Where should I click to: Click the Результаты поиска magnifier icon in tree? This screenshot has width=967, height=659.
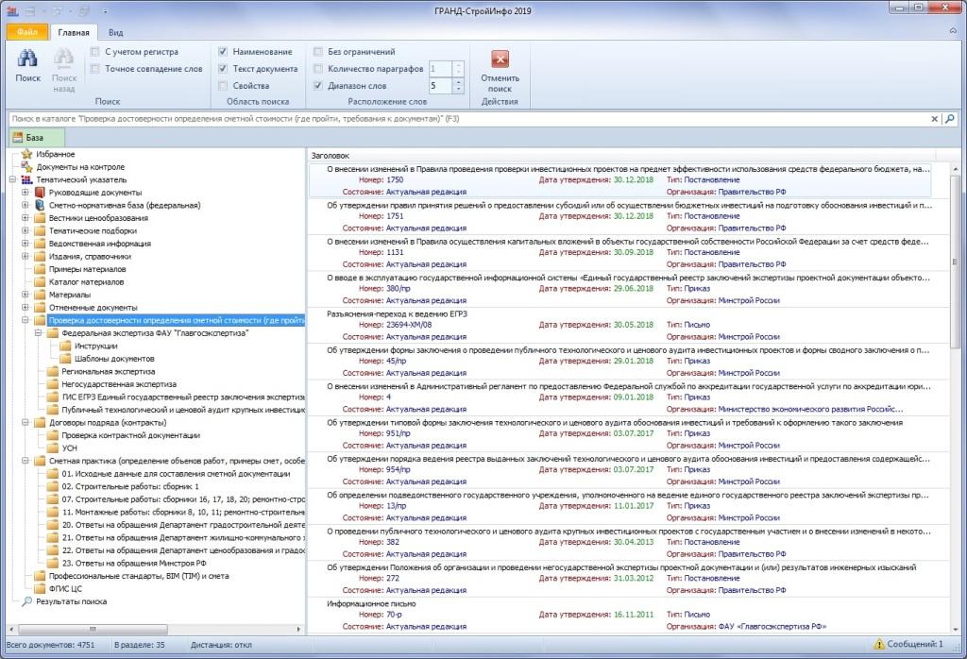tap(26, 601)
